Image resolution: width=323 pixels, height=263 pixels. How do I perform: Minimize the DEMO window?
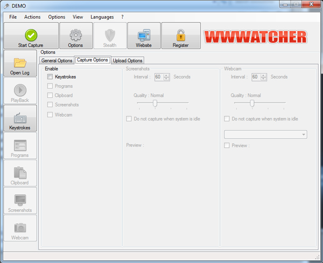tap(285, 4)
